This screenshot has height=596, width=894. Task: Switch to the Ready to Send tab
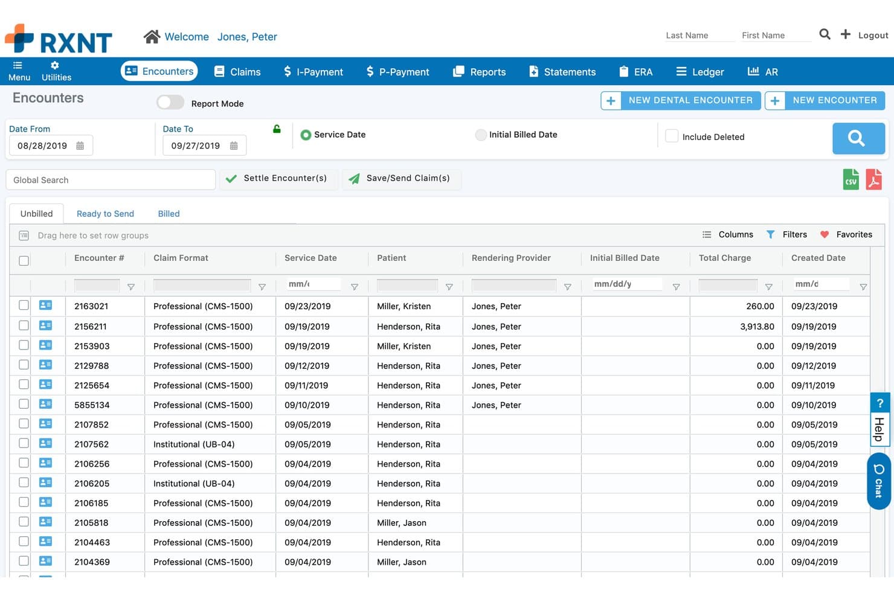point(105,214)
